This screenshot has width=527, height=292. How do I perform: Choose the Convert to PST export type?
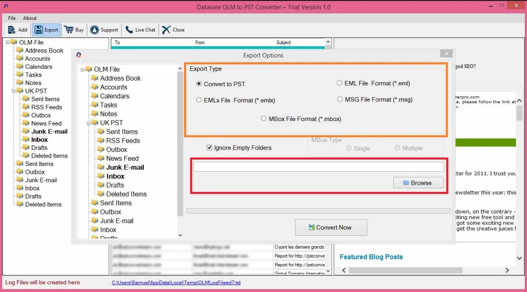[199, 84]
